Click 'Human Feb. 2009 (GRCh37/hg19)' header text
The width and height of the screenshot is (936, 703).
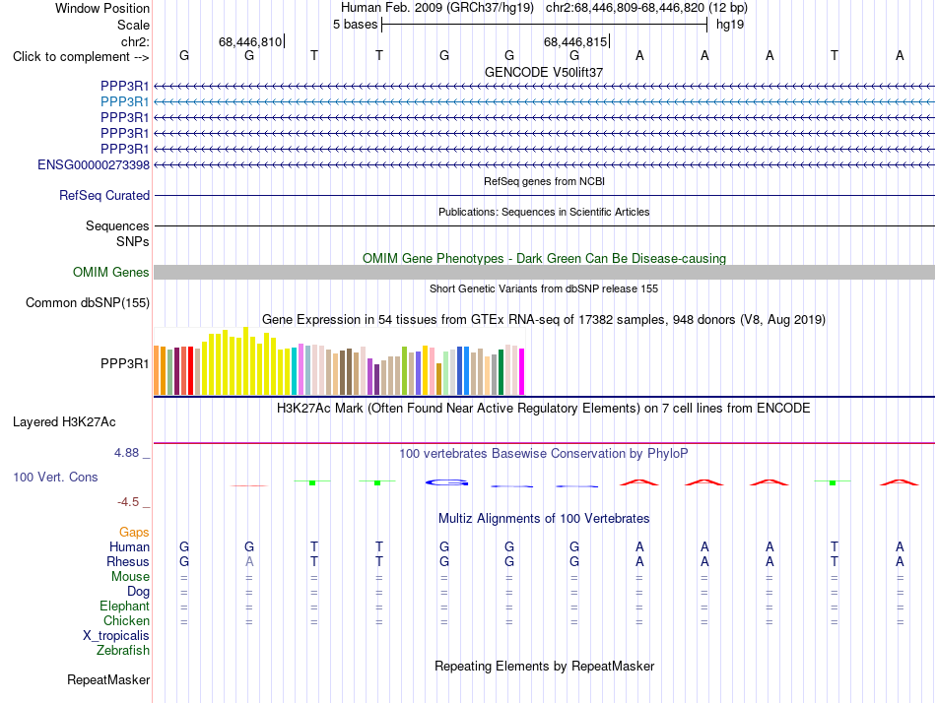[436, 8]
